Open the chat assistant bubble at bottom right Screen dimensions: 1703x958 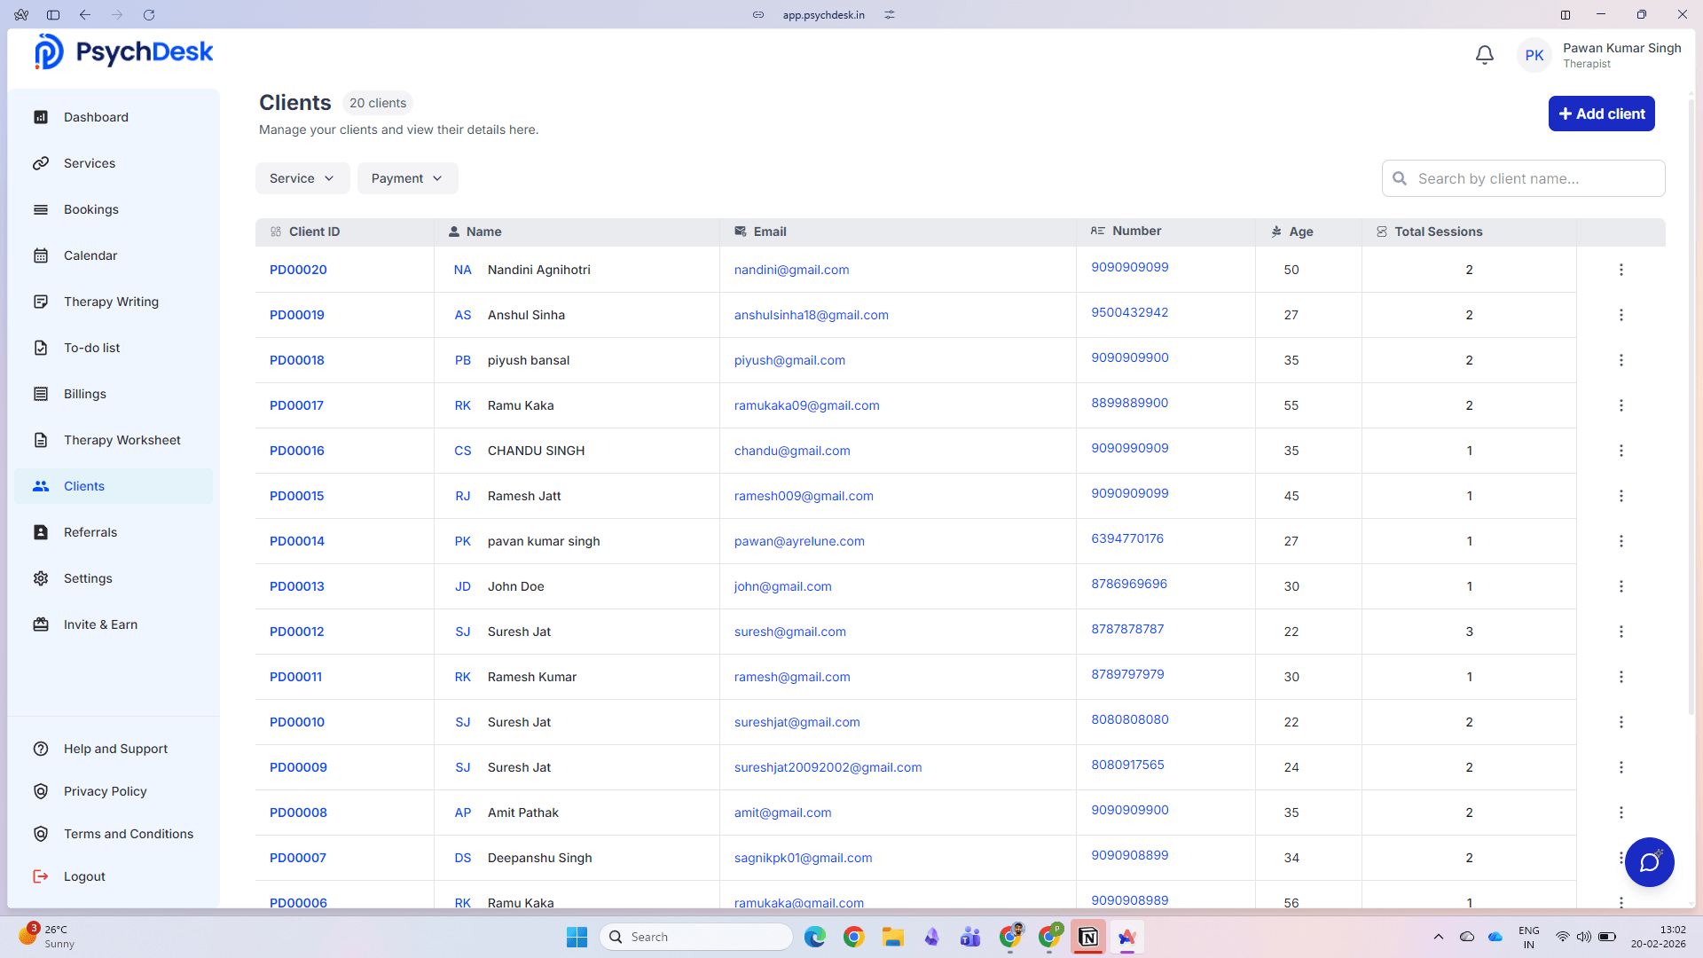coord(1649,862)
